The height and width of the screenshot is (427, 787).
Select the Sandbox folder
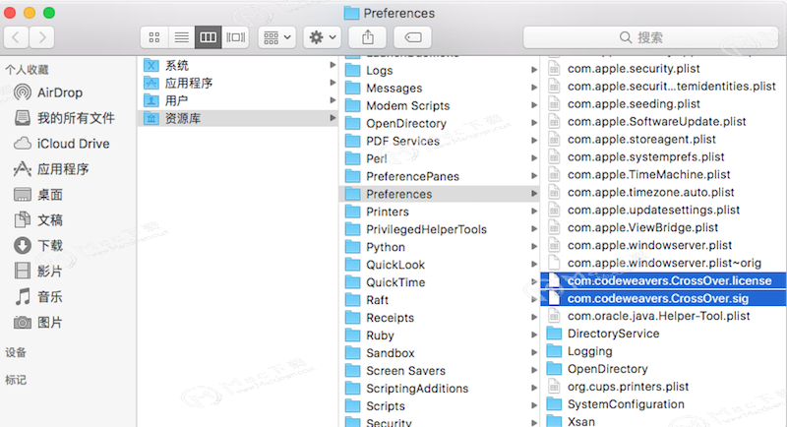coord(441,353)
